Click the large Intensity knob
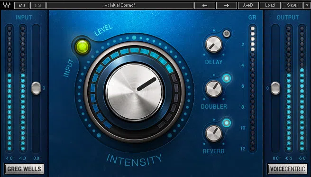 tap(134, 92)
